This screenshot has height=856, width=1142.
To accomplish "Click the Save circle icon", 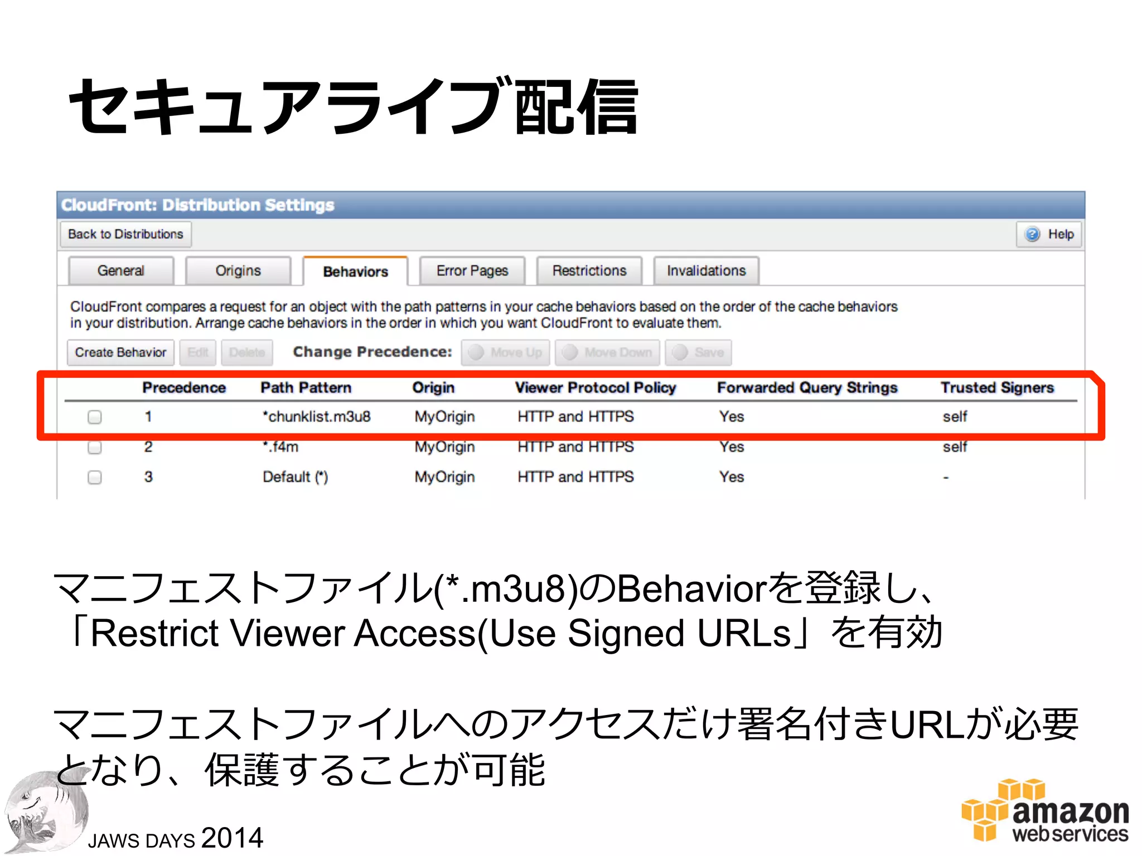I will coord(680,352).
